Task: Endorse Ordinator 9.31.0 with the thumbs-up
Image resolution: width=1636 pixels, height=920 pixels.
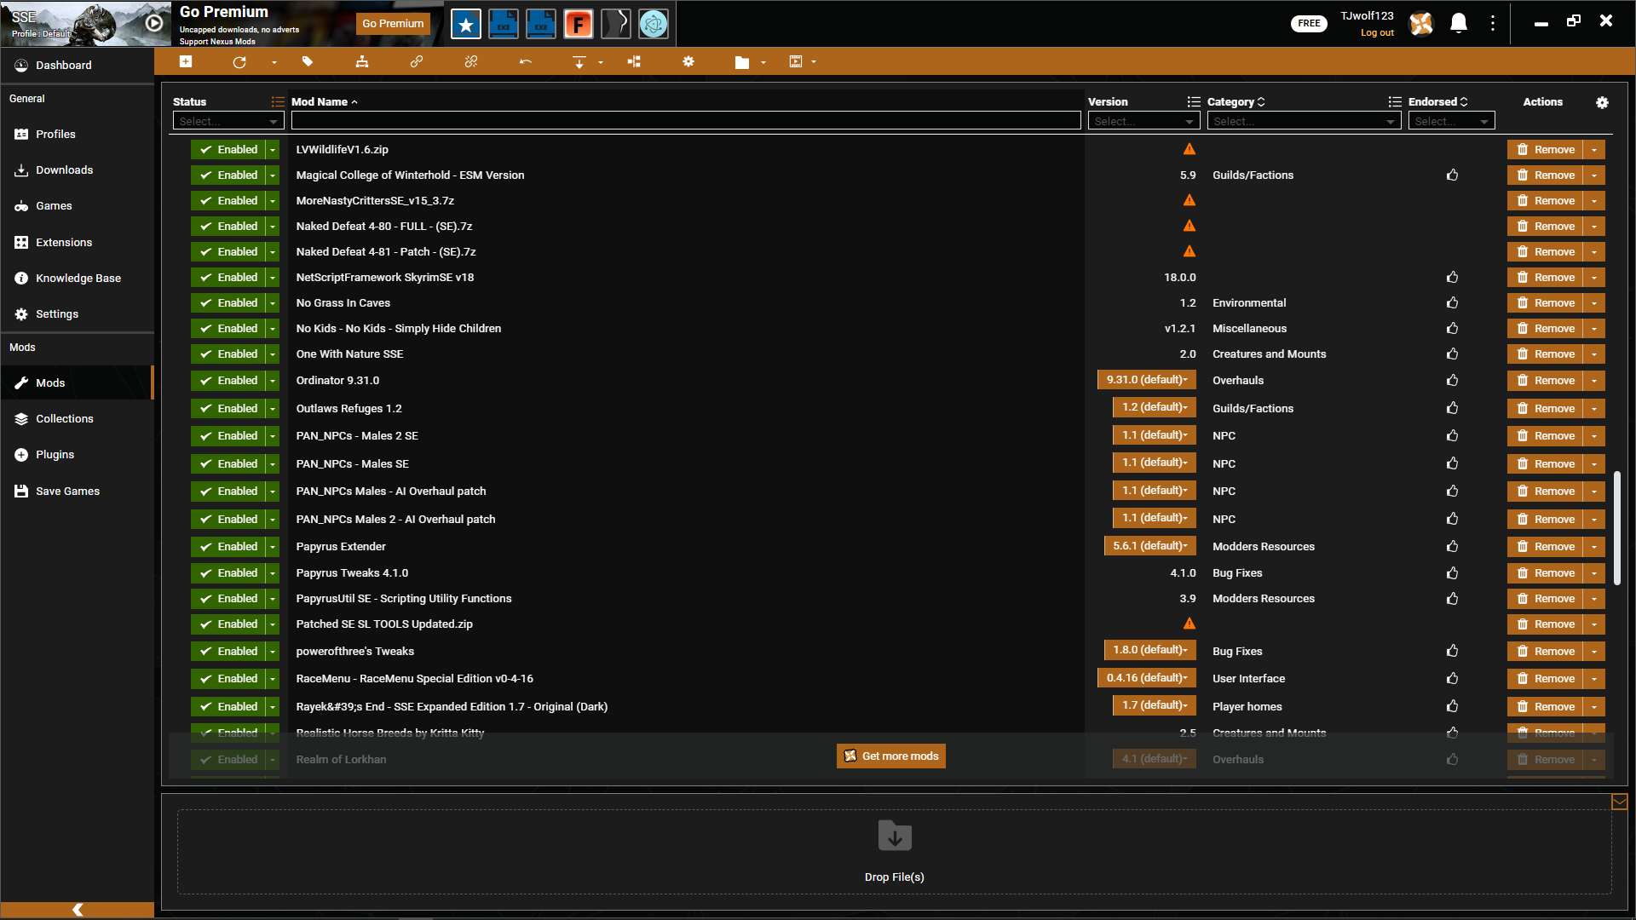Action: pyautogui.click(x=1452, y=381)
